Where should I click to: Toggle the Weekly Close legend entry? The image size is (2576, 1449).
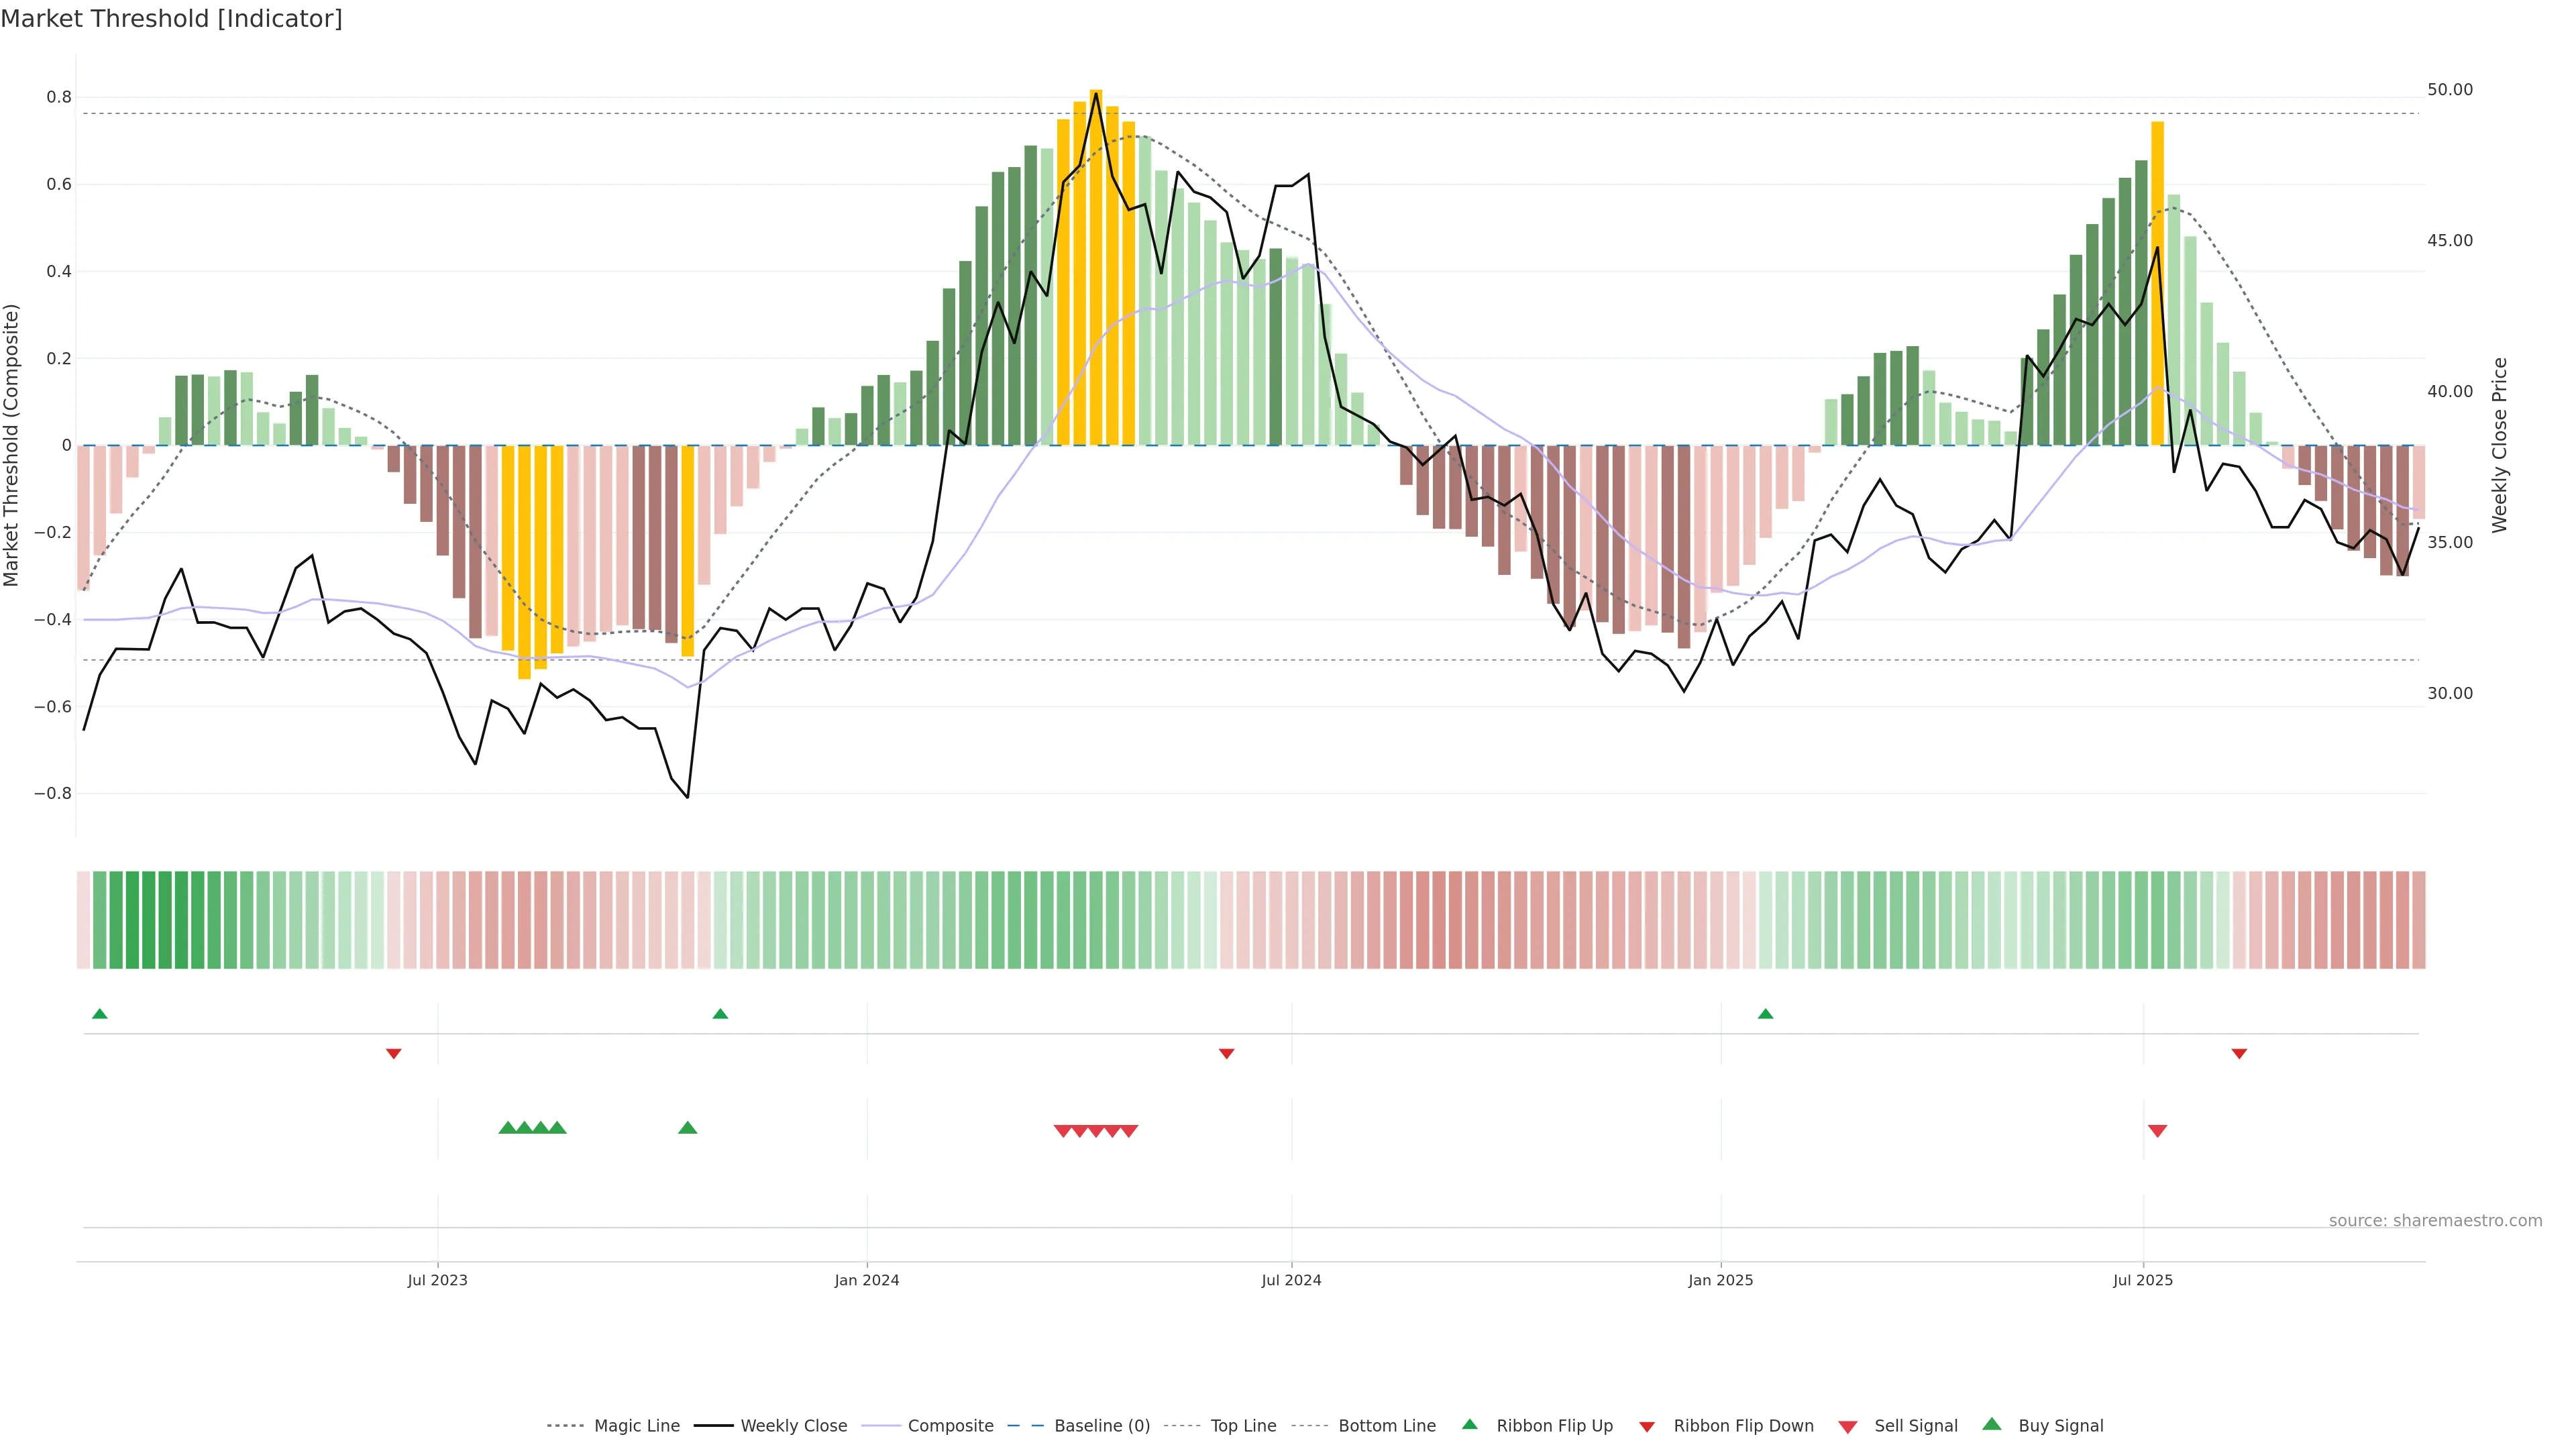(793, 1426)
